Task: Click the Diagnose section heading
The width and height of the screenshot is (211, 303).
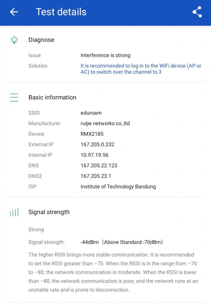Action: [41, 40]
